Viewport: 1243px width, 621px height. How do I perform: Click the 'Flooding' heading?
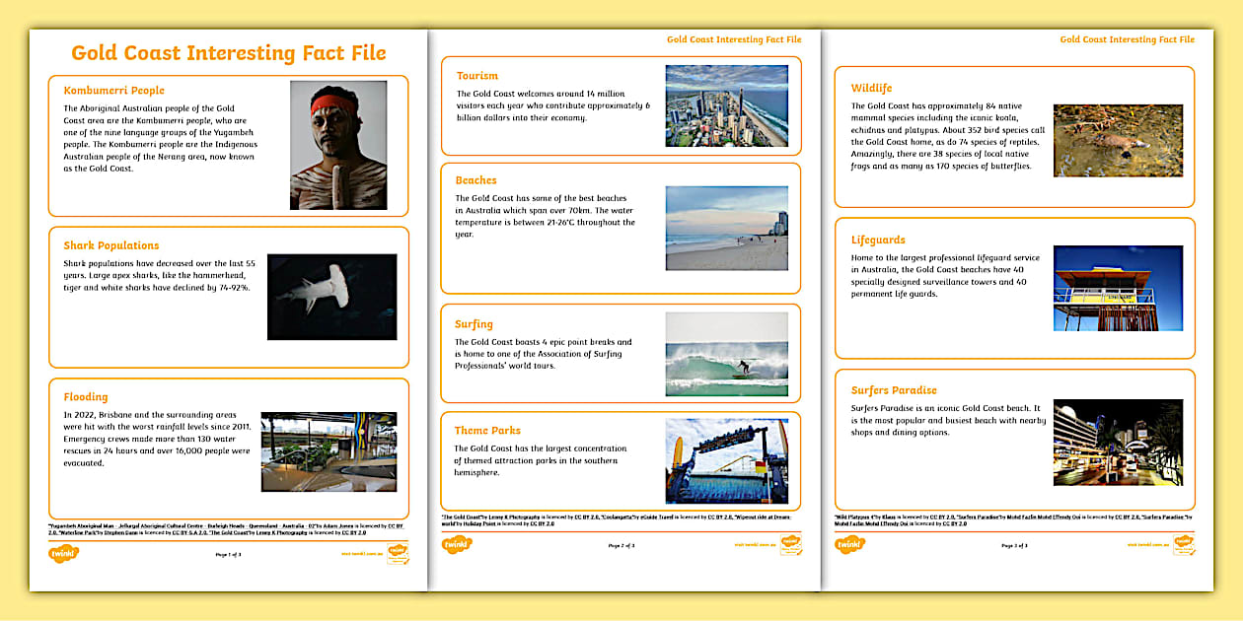86,397
